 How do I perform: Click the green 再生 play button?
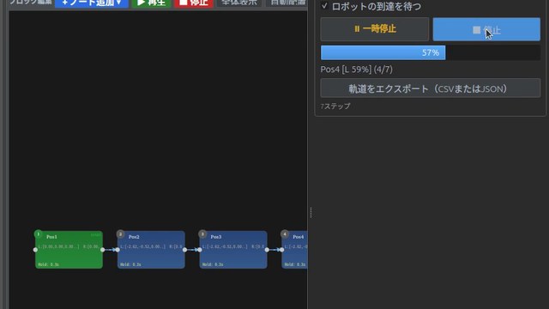[x=151, y=3]
